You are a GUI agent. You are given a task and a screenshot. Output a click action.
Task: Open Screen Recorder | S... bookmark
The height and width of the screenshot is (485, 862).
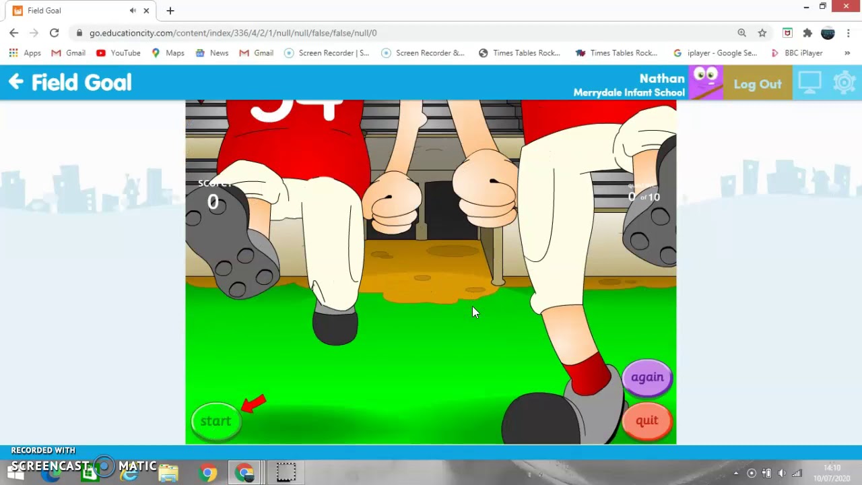(327, 53)
